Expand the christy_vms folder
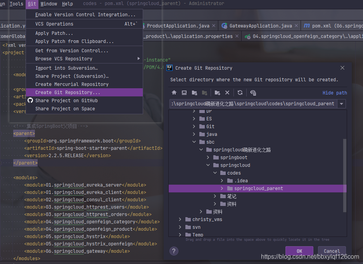The width and height of the screenshot is (363, 264). tap(180, 219)
